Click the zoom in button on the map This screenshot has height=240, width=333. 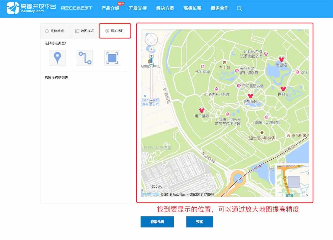(x=151, y=56)
